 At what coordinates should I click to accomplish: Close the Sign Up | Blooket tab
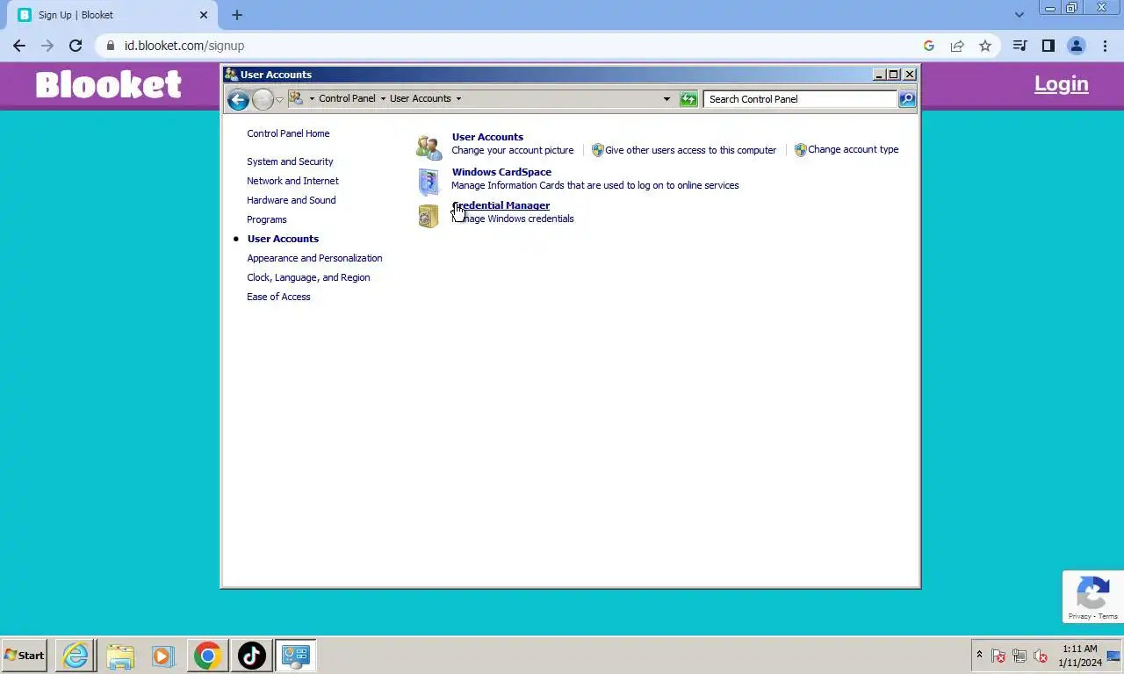204,15
